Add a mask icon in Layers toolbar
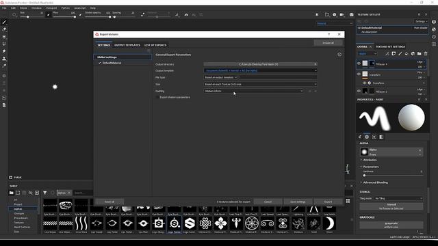The image size is (438, 246). (394, 53)
